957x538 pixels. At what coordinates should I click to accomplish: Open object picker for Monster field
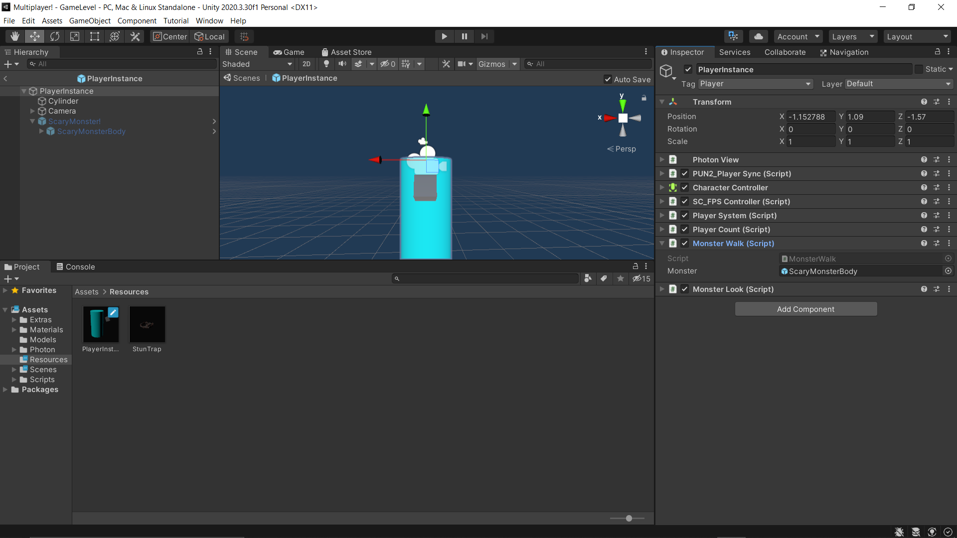[x=948, y=271]
